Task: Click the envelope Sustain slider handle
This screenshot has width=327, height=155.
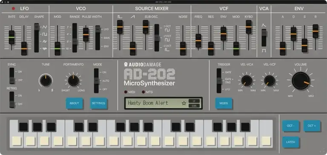Action: click(304, 45)
